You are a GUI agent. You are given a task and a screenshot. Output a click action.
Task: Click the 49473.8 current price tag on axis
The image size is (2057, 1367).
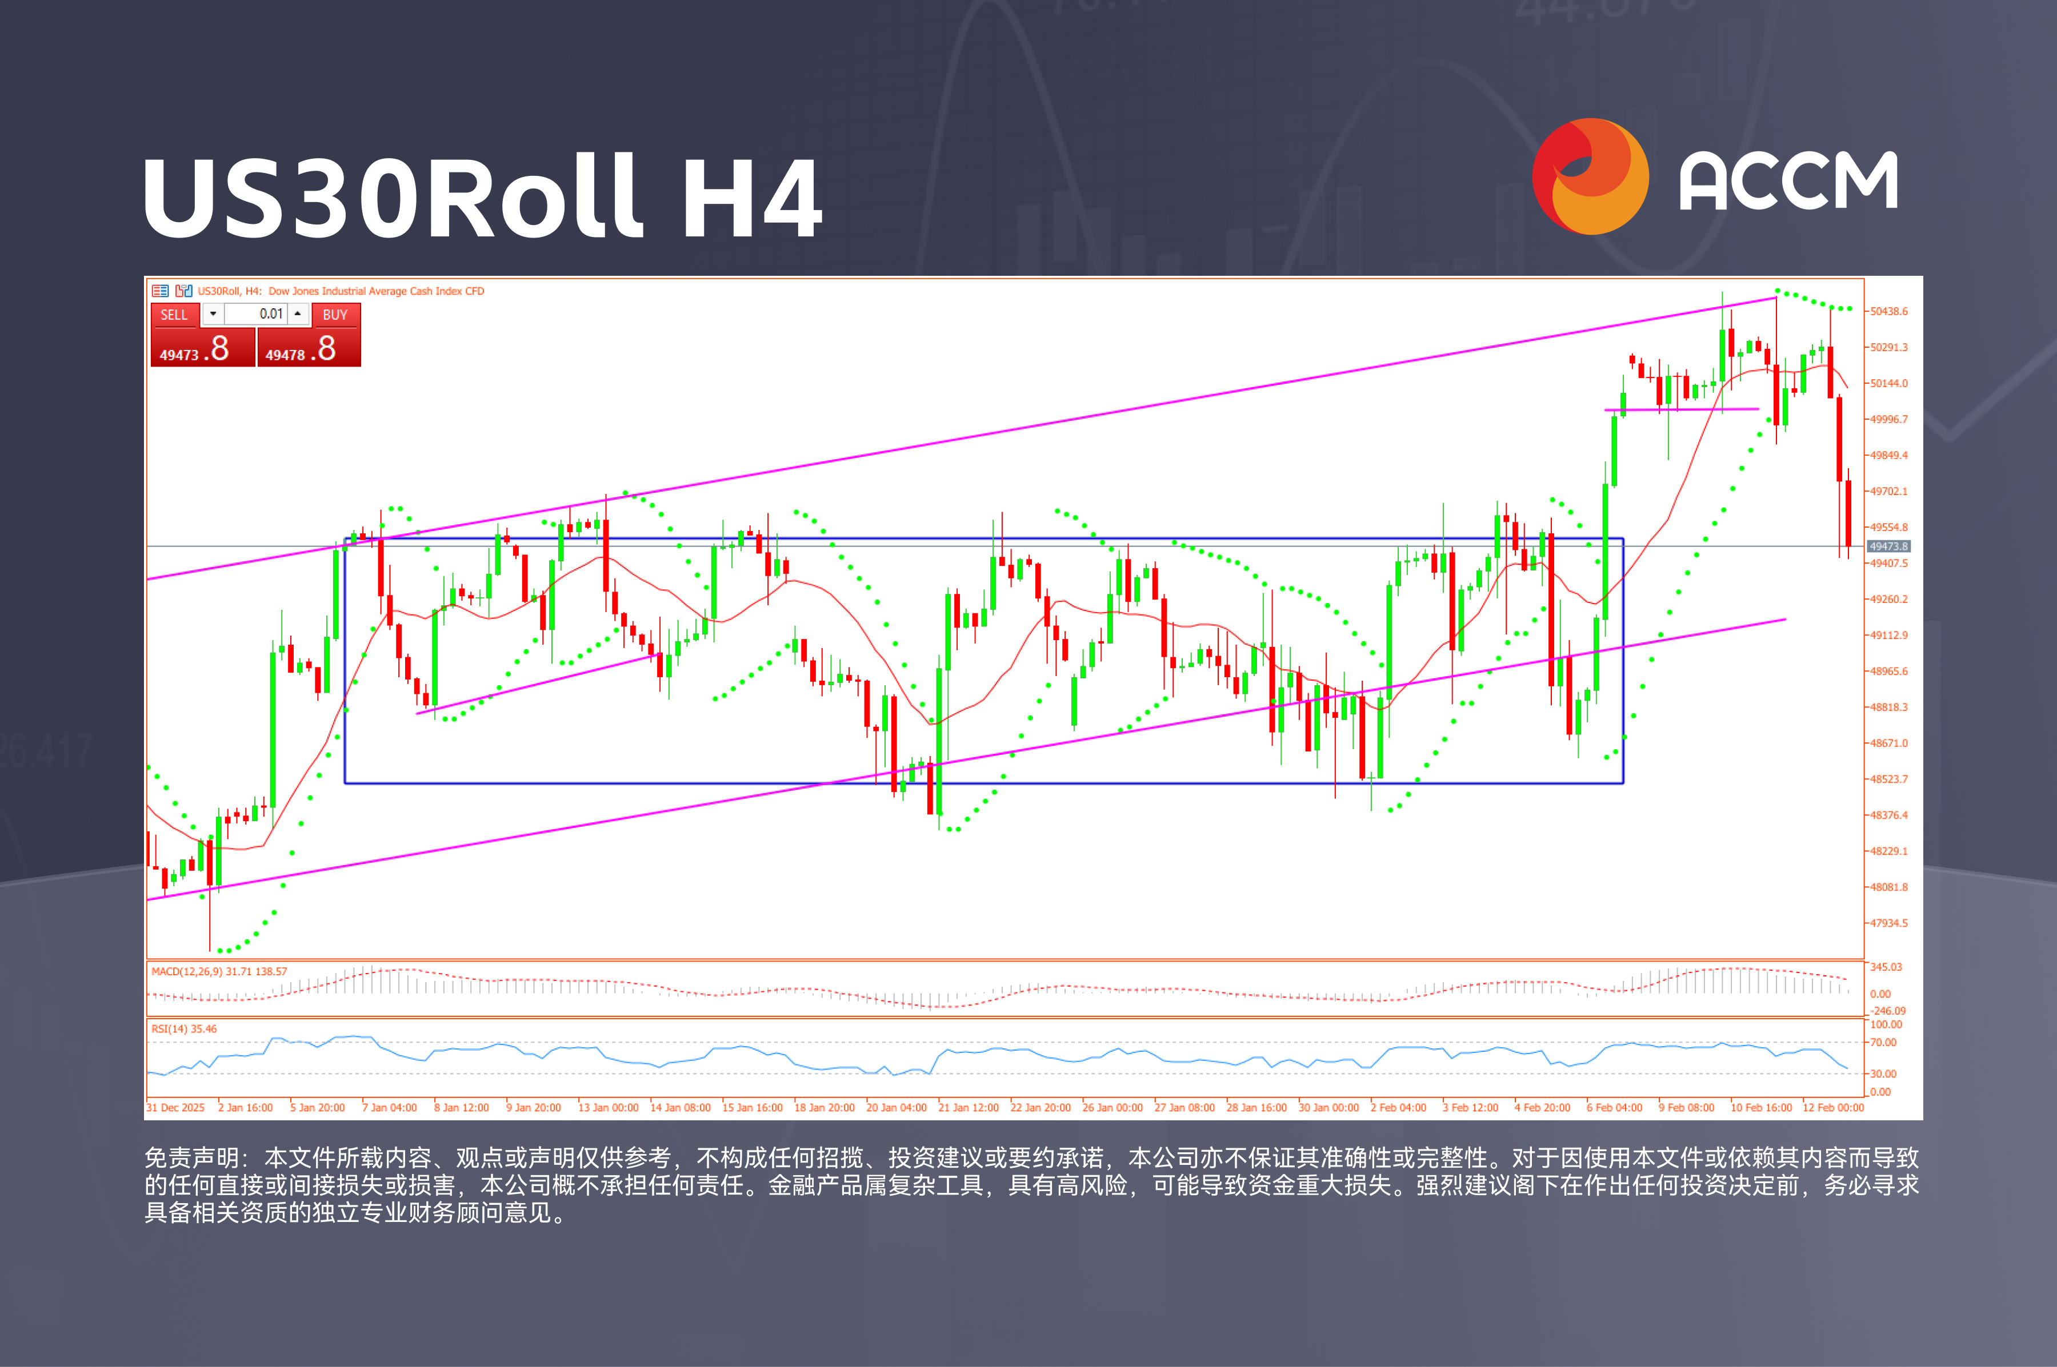pos(1888,546)
